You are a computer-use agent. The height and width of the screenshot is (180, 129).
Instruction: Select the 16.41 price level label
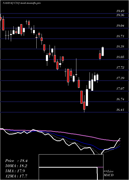(x=120, y=110)
